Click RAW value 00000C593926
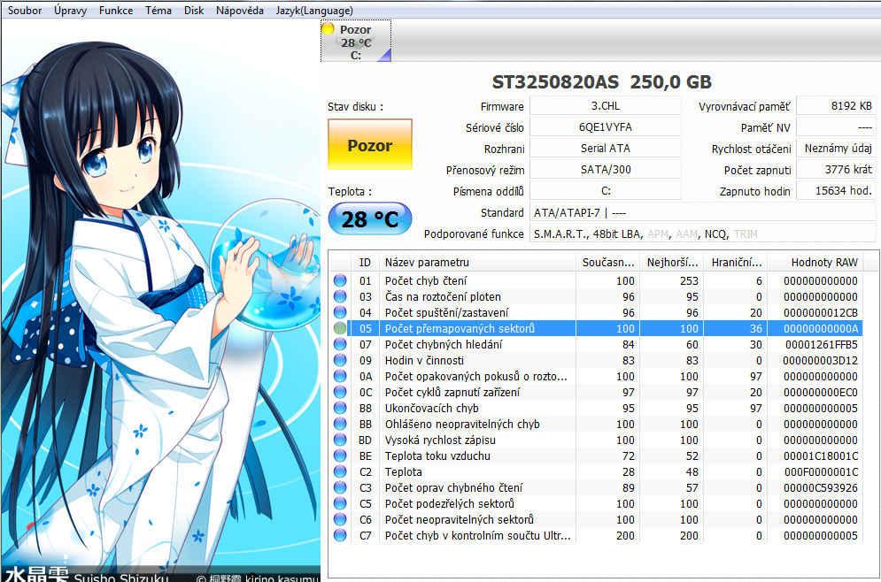 click(821, 487)
